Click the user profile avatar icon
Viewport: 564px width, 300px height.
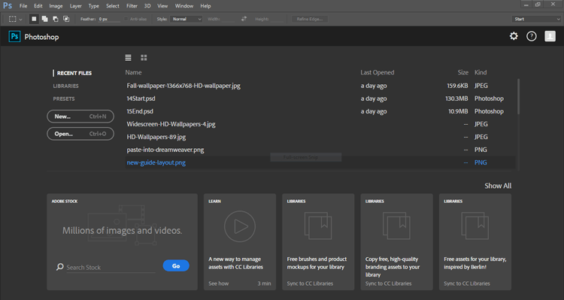(550, 36)
